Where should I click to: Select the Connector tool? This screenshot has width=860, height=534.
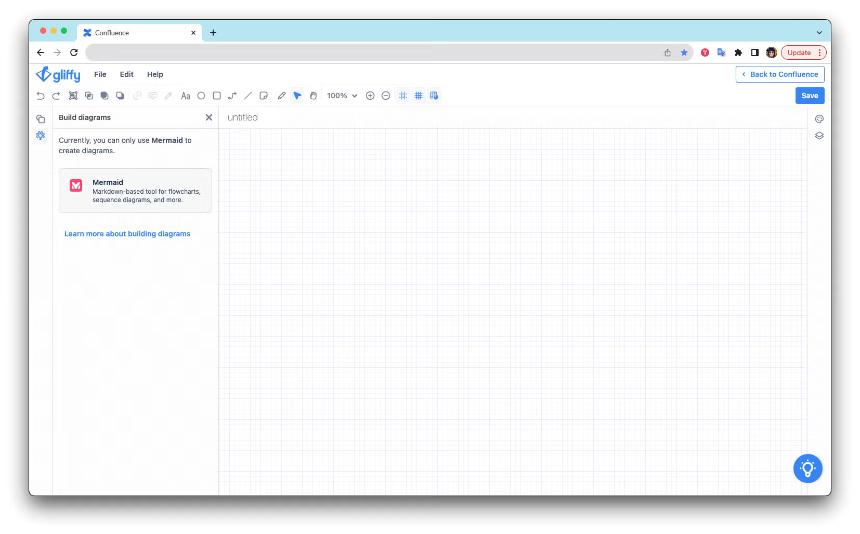pyautogui.click(x=232, y=96)
